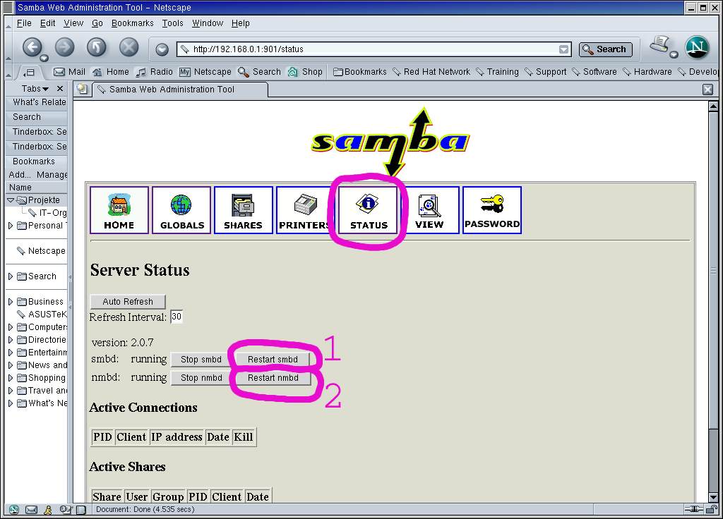Screen dimensions: 723x519
Task: Click the Print toolbar icon
Action: tap(659, 46)
